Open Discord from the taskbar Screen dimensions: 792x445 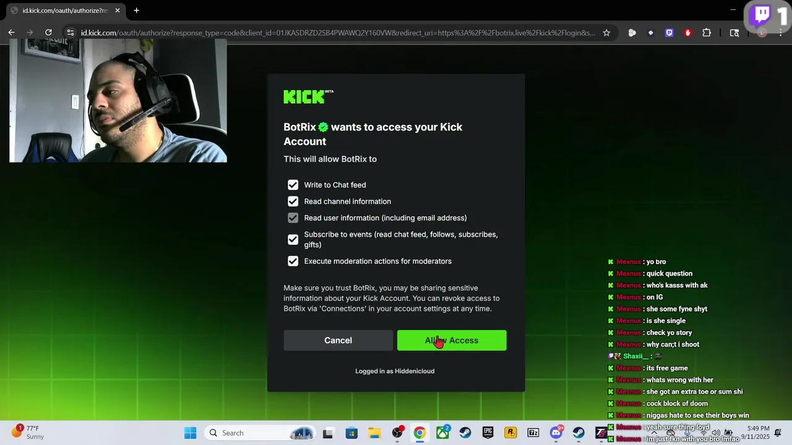(556, 433)
